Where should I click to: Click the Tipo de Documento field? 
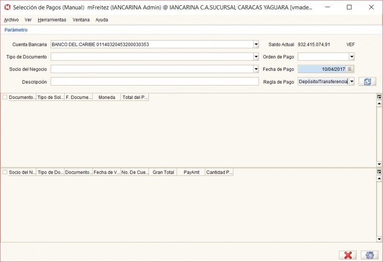coord(152,56)
